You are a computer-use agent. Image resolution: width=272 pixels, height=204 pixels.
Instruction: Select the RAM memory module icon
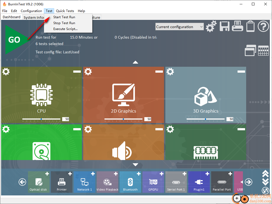(206, 153)
